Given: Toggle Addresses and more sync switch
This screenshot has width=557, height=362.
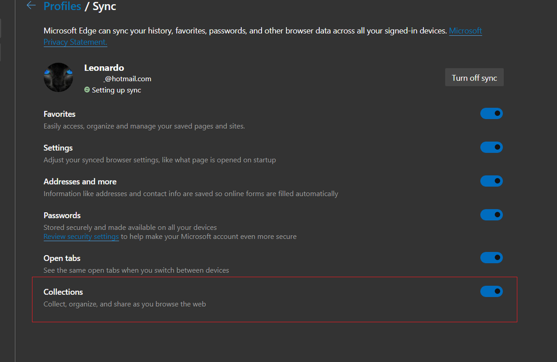Looking at the screenshot, I should (491, 181).
